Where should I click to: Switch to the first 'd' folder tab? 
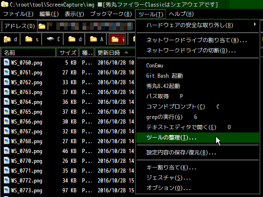click(x=10, y=39)
